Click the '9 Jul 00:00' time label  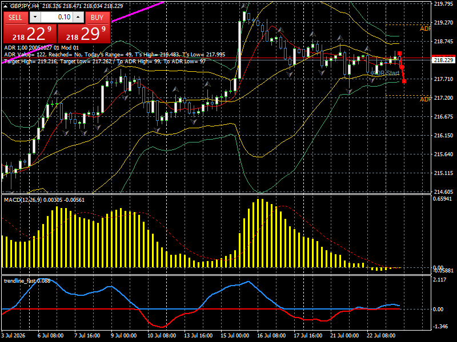point(124,336)
